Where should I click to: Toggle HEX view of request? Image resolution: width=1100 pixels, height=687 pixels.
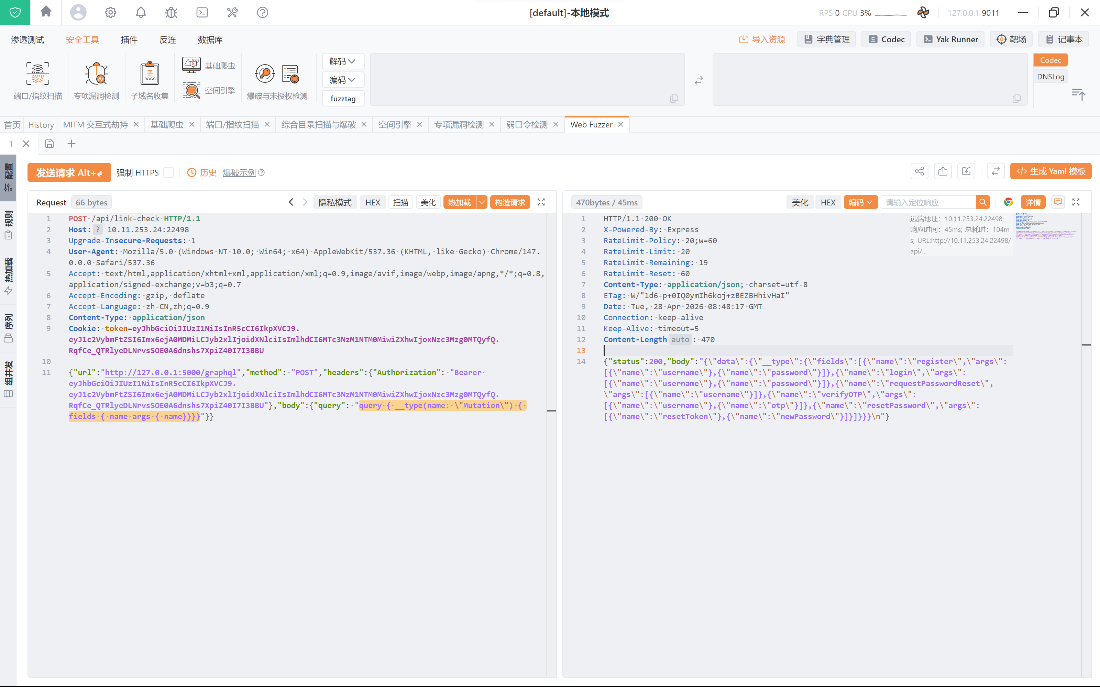coord(373,202)
